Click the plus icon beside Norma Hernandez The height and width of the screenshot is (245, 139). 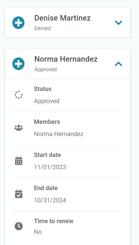tap(19, 64)
